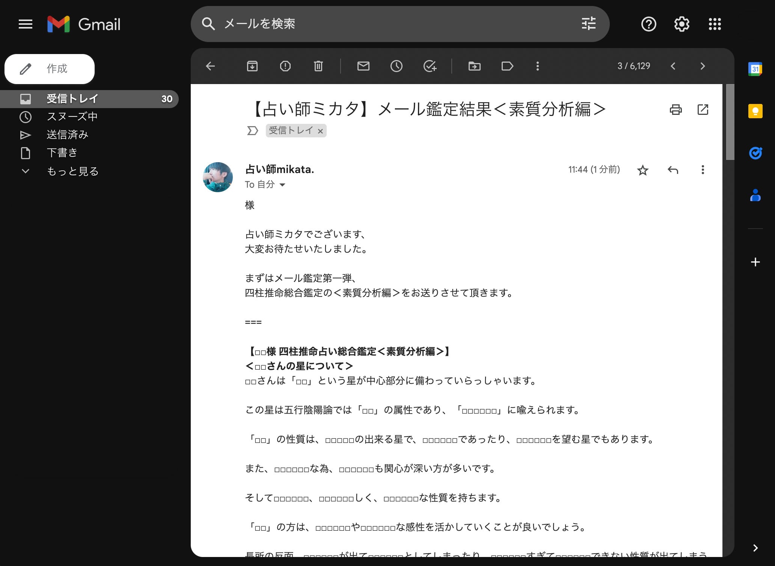Archive this email
775x566 pixels.
click(252, 66)
